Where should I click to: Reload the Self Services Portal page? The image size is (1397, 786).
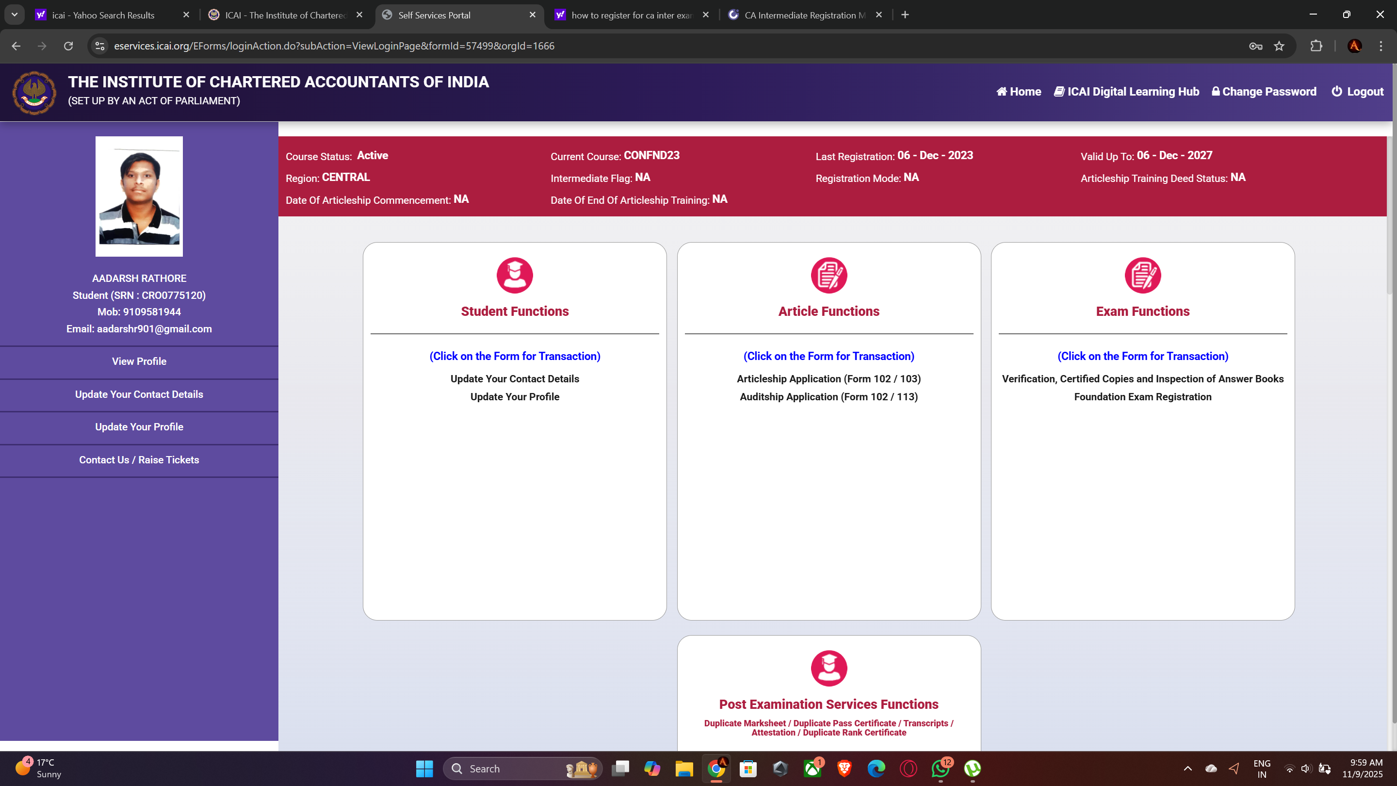(68, 46)
